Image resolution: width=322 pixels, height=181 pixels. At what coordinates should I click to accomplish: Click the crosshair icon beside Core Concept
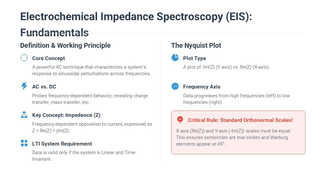(24, 58)
